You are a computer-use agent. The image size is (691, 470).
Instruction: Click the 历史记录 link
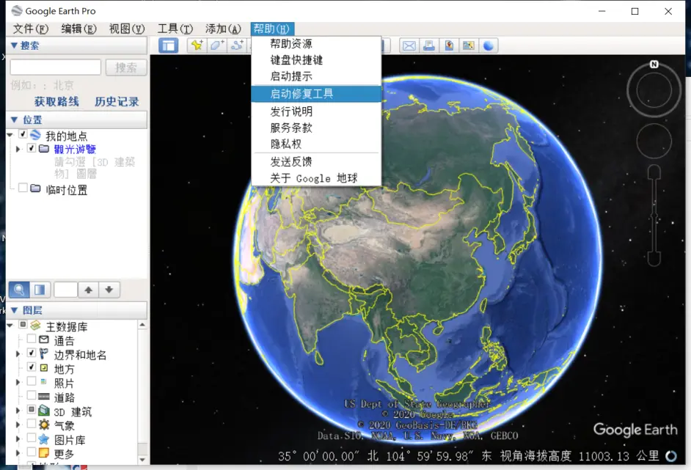(x=117, y=102)
